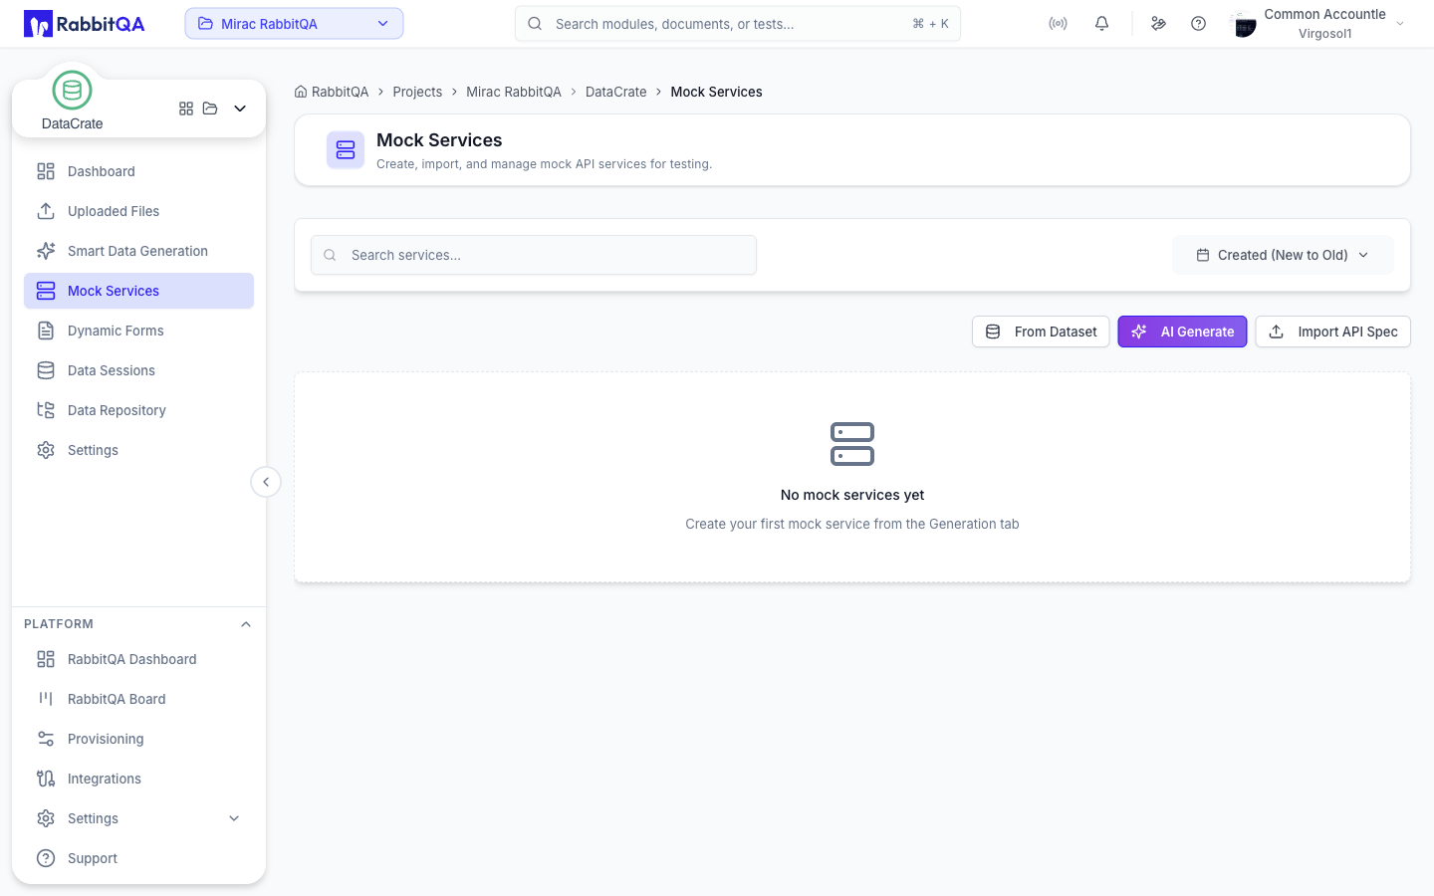Click the green DataCrate database icon
The width and height of the screenshot is (1434, 896).
click(x=72, y=91)
